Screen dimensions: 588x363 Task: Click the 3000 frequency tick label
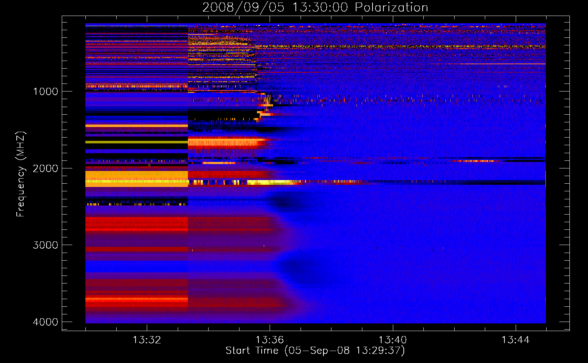(x=45, y=245)
